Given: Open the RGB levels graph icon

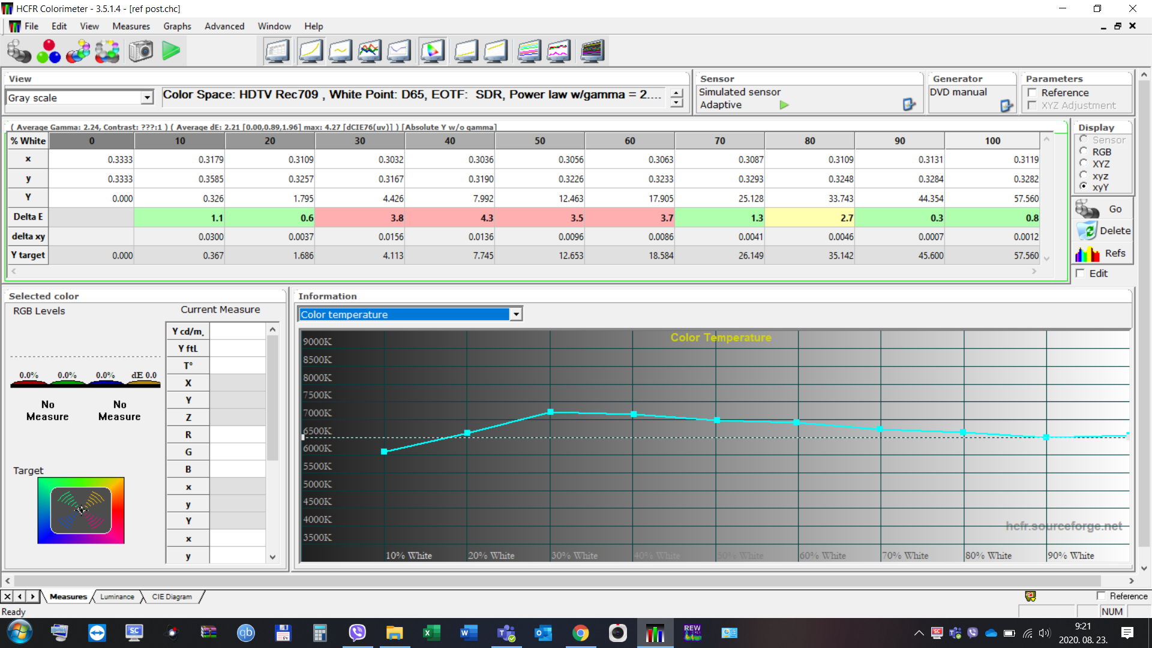Looking at the screenshot, I should tap(370, 51).
